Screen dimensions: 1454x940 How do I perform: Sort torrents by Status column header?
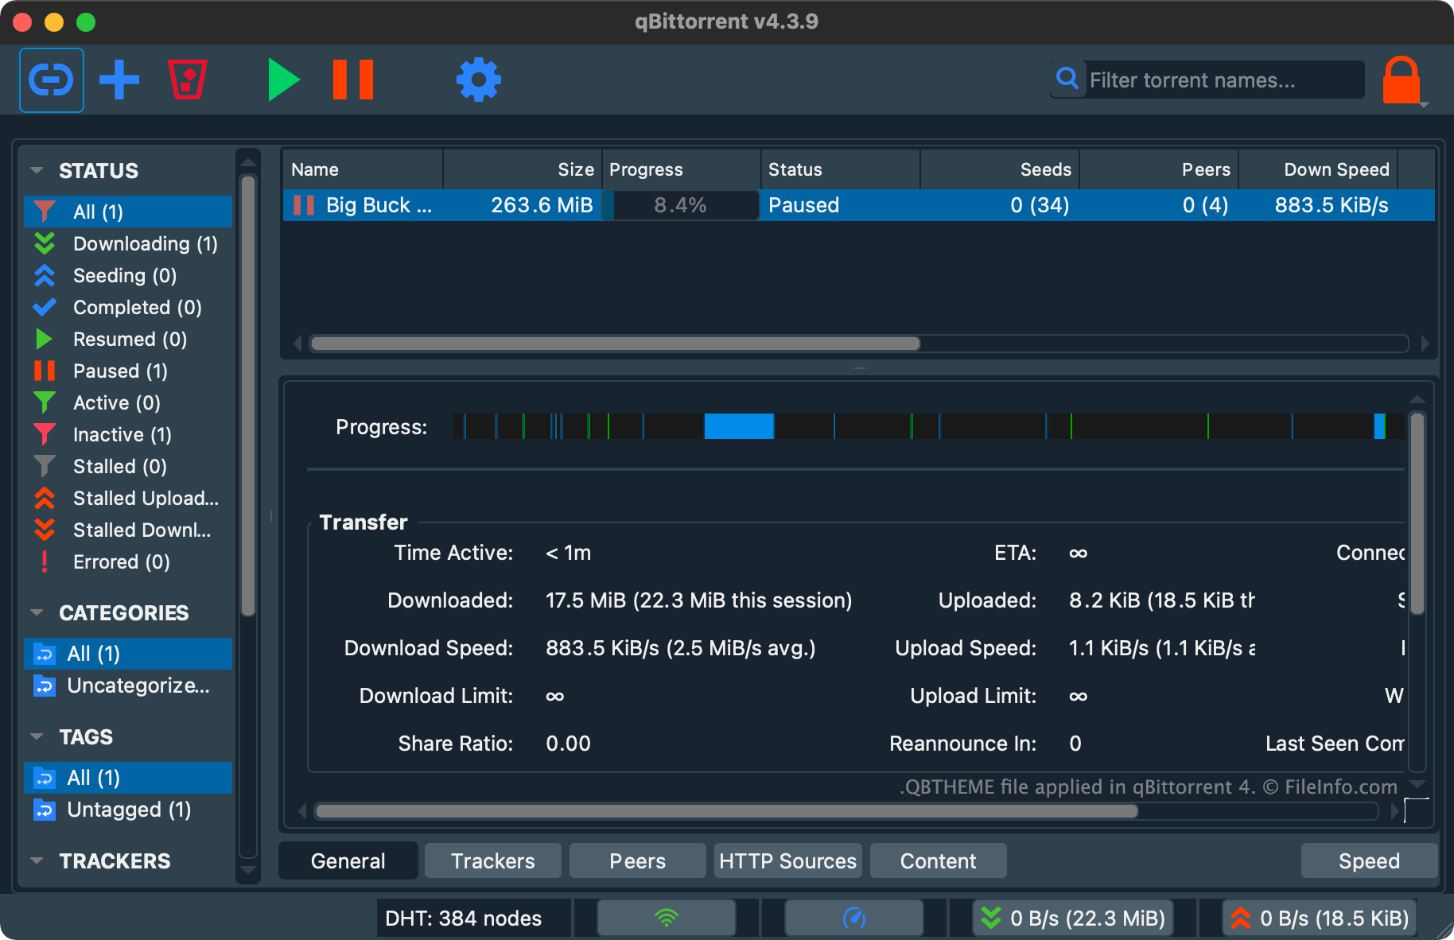coord(841,169)
